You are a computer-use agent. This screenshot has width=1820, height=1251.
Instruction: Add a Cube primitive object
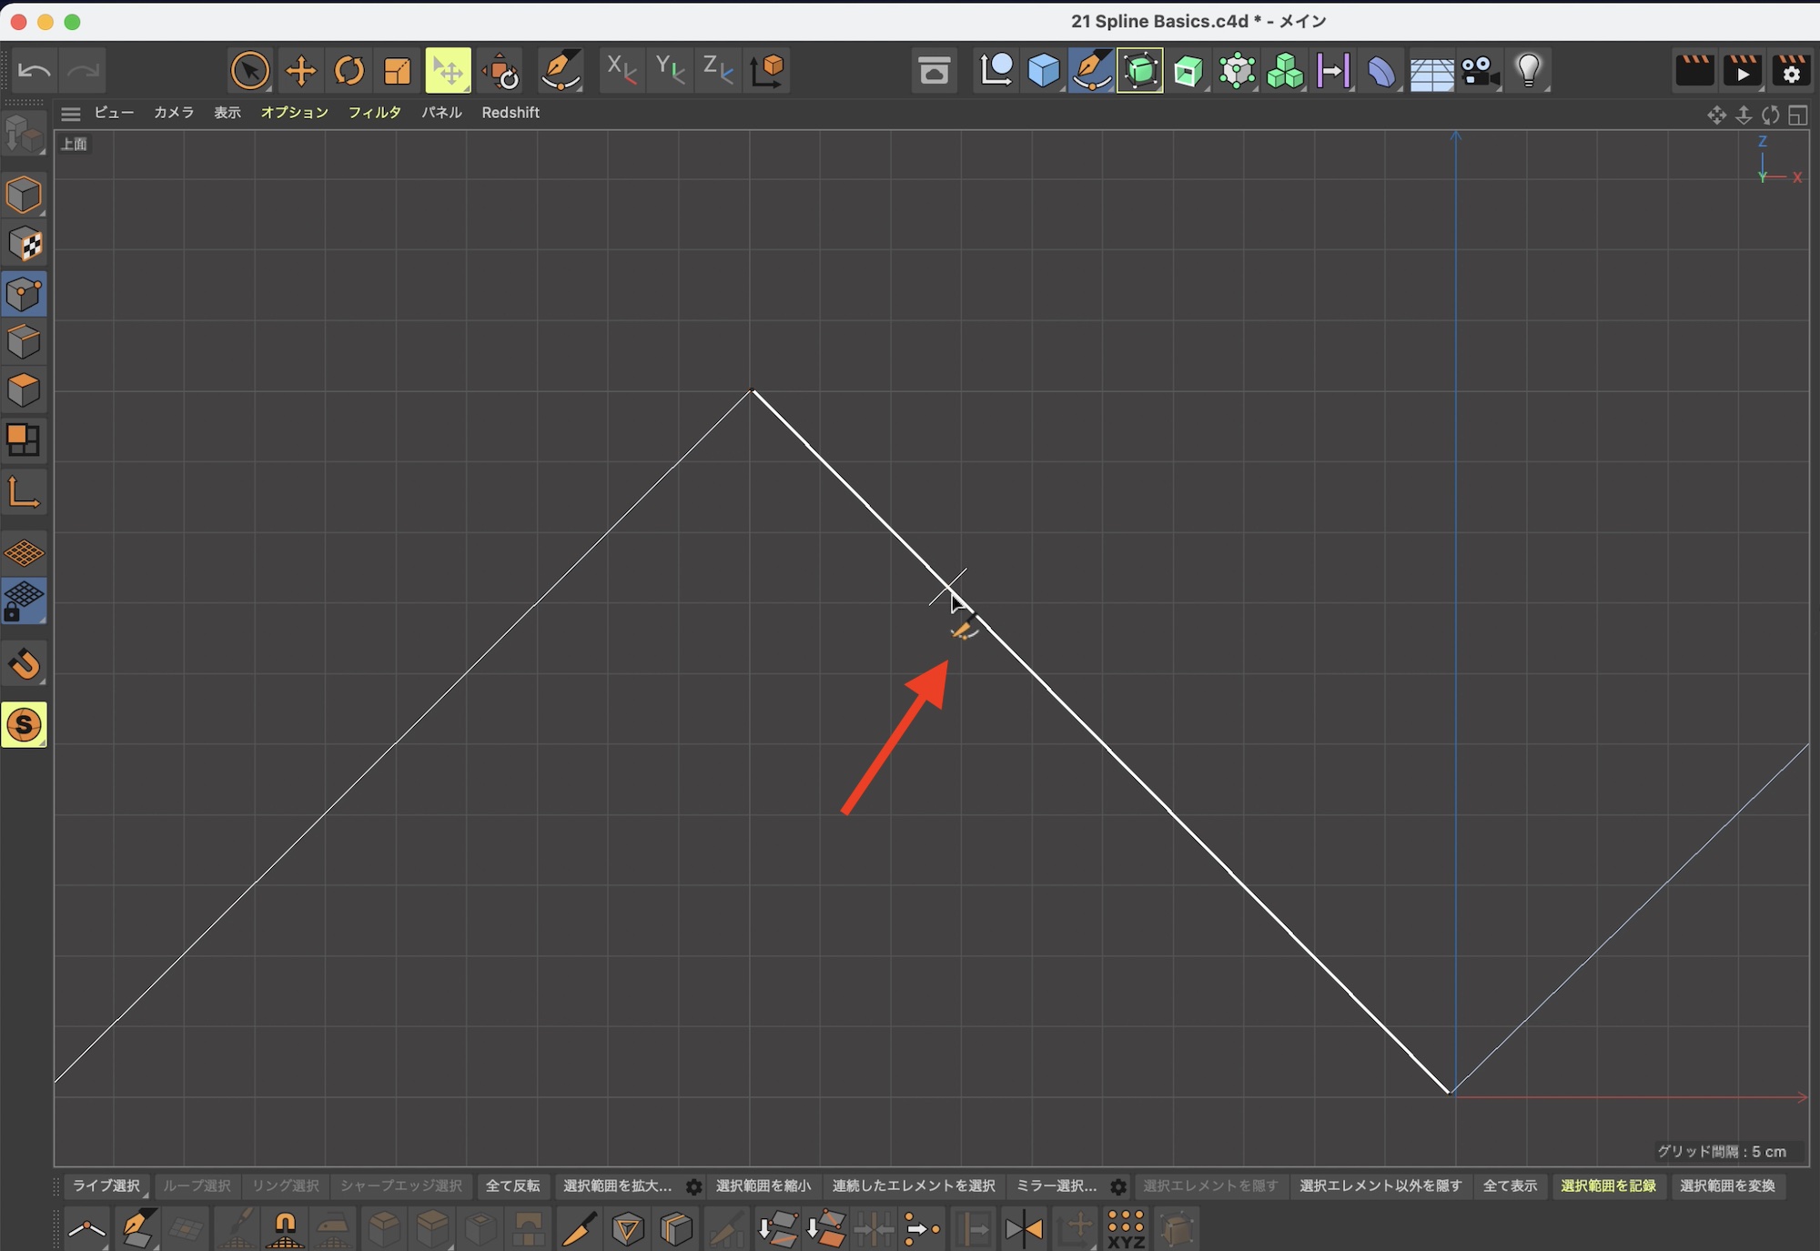1043,70
